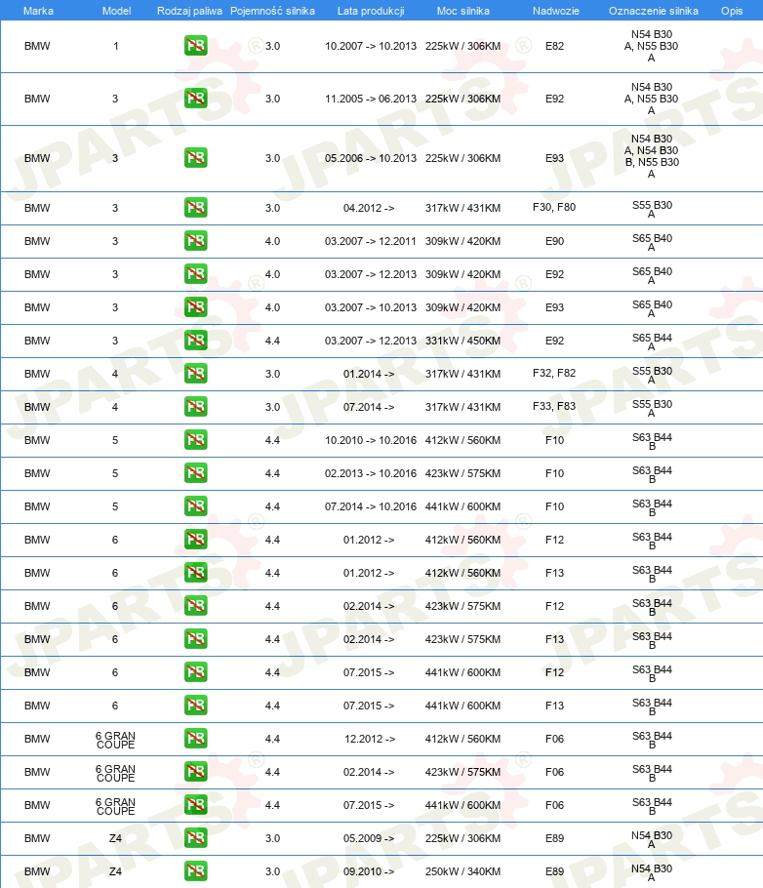Select the 12.2012 -> date cell
The width and height of the screenshot is (763, 888).
coord(370,739)
